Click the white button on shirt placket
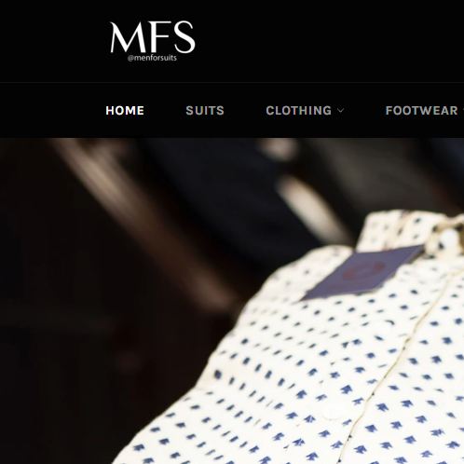 point(332,414)
